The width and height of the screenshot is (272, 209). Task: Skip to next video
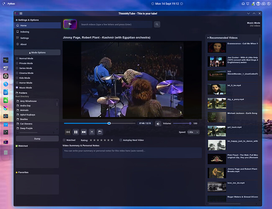tap(84, 132)
